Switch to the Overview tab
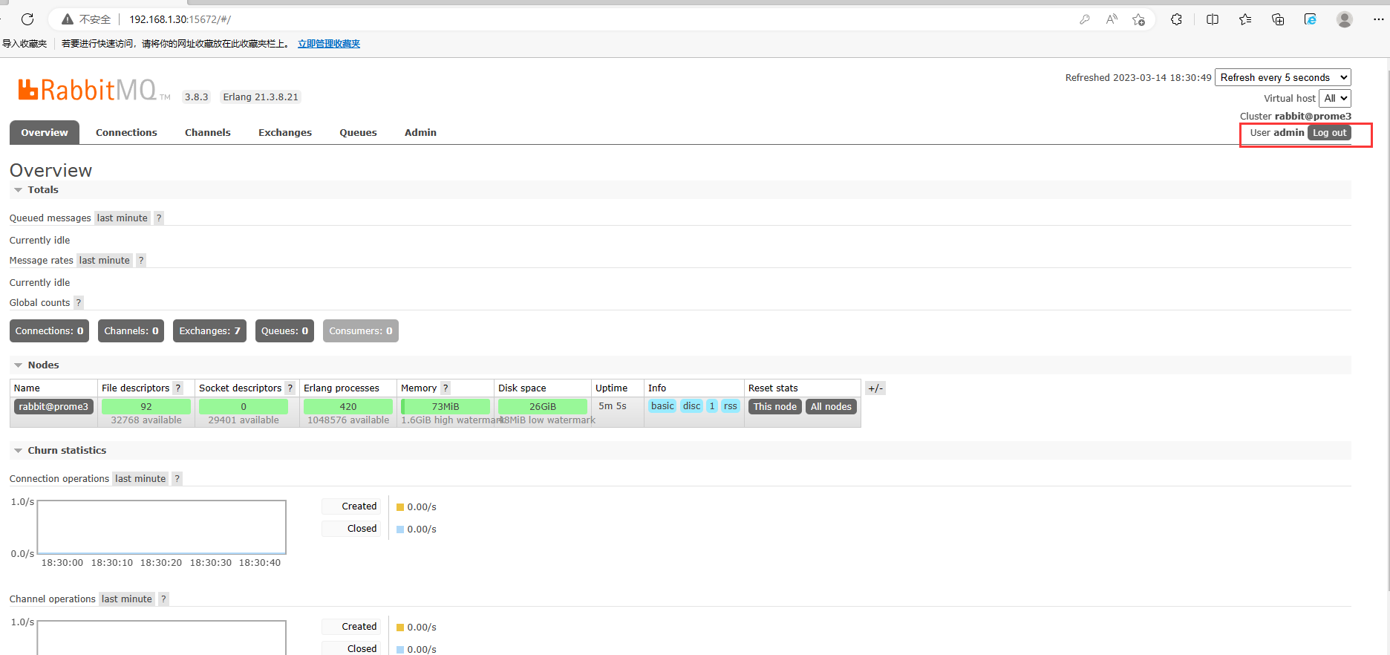This screenshot has height=655, width=1390. pos(45,132)
